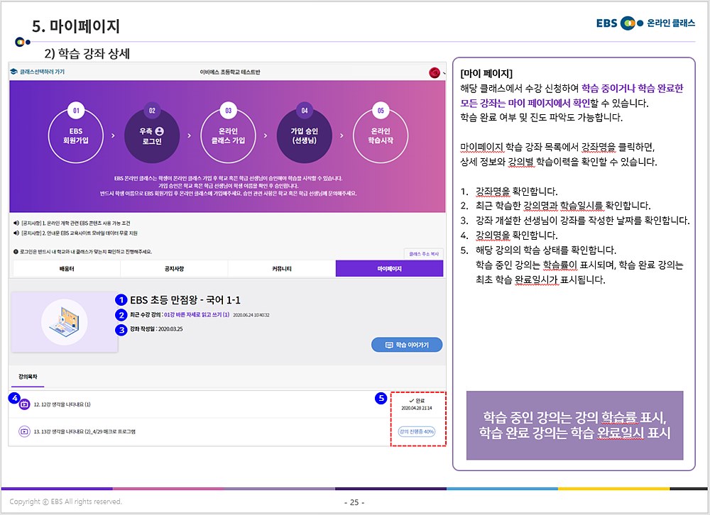Click the class name 이비에스 초등학교 테스트반
This screenshot has height=515, width=710.
[x=230, y=72]
